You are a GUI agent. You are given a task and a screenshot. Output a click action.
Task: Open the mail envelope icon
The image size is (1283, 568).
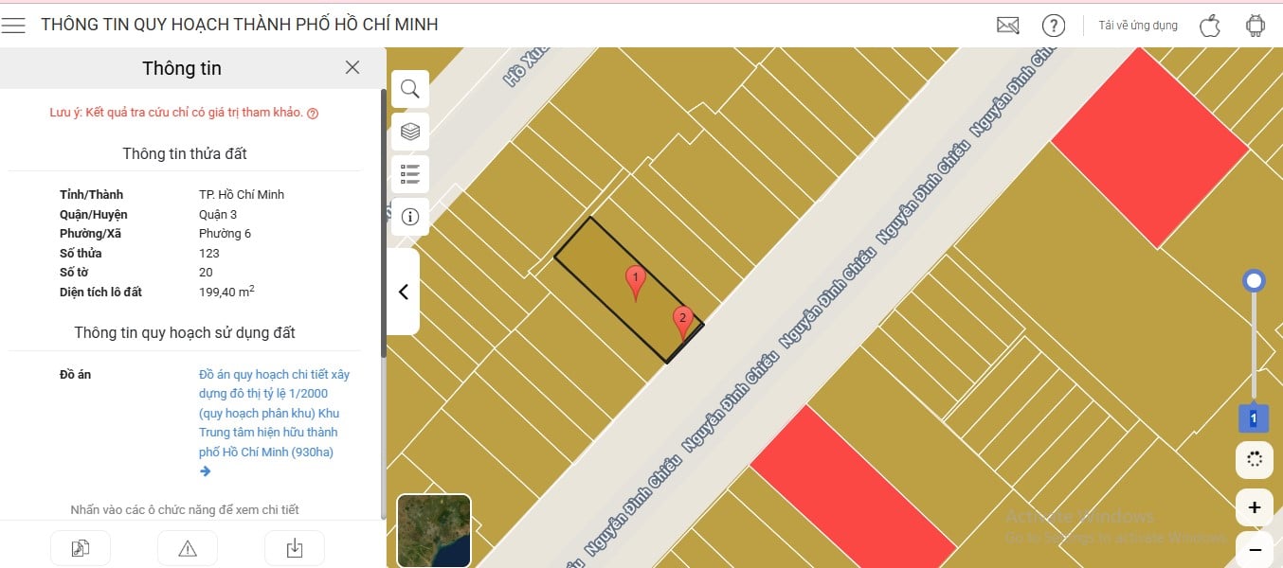[x=1008, y=26]
